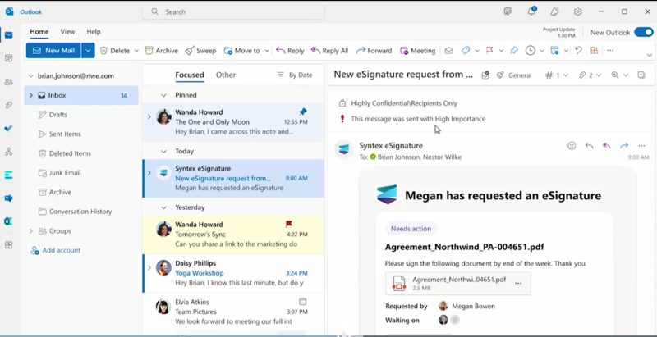Open the Help ribbon tab
The width and height of the screenshot is (657, 337).
[94, 32]
